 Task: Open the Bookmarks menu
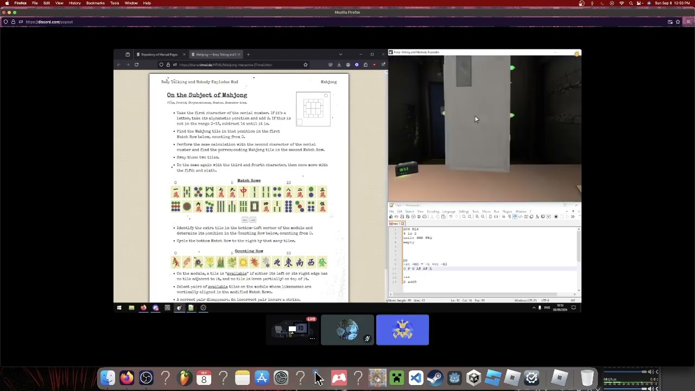96,3
